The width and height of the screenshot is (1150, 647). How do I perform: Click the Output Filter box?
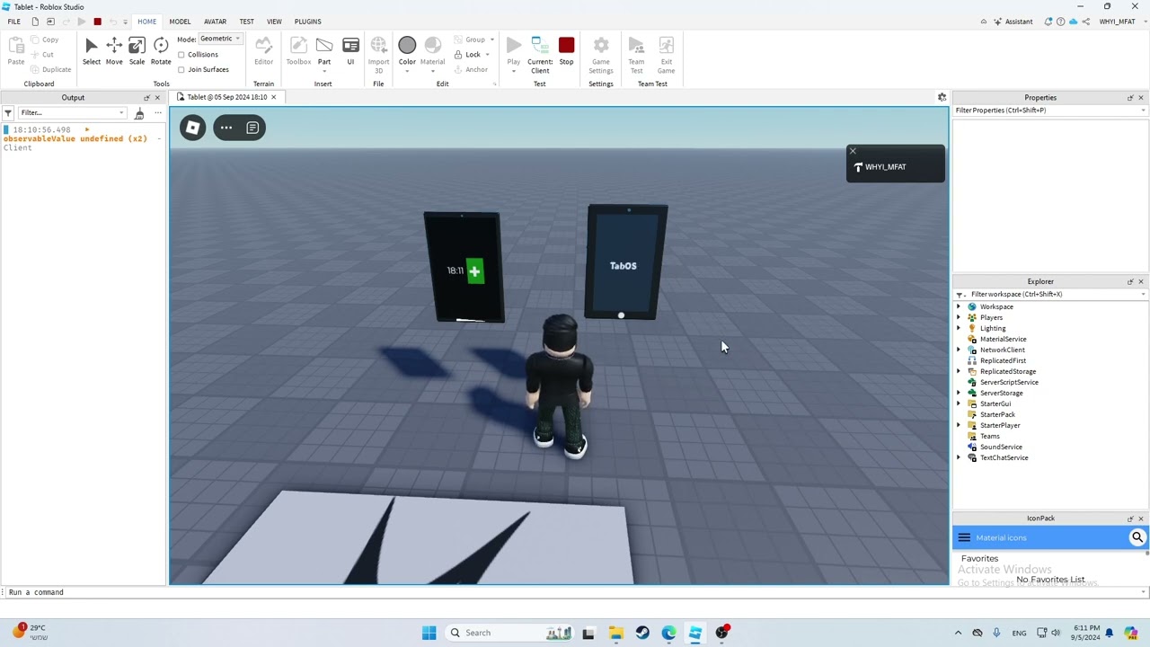(72, 113)
